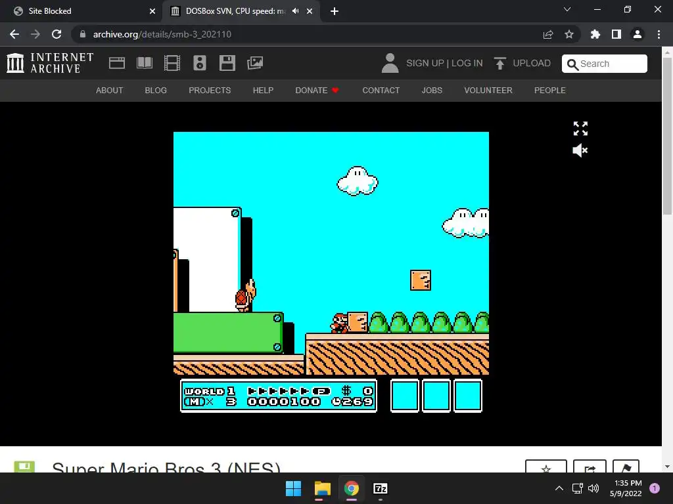Image resolution: width=673 pixels, height=504 pixels.
Task: Open the JOBS link
Action: coord(432,91)
